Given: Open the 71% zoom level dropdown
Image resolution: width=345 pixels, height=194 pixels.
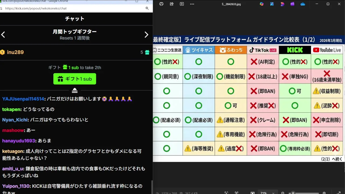Looking at the screenshot, I should (x=267, y=193).
